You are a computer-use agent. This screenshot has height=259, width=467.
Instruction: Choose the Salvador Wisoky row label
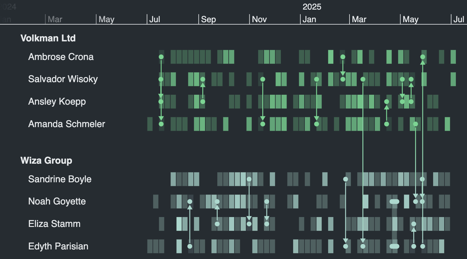point(63,79)
